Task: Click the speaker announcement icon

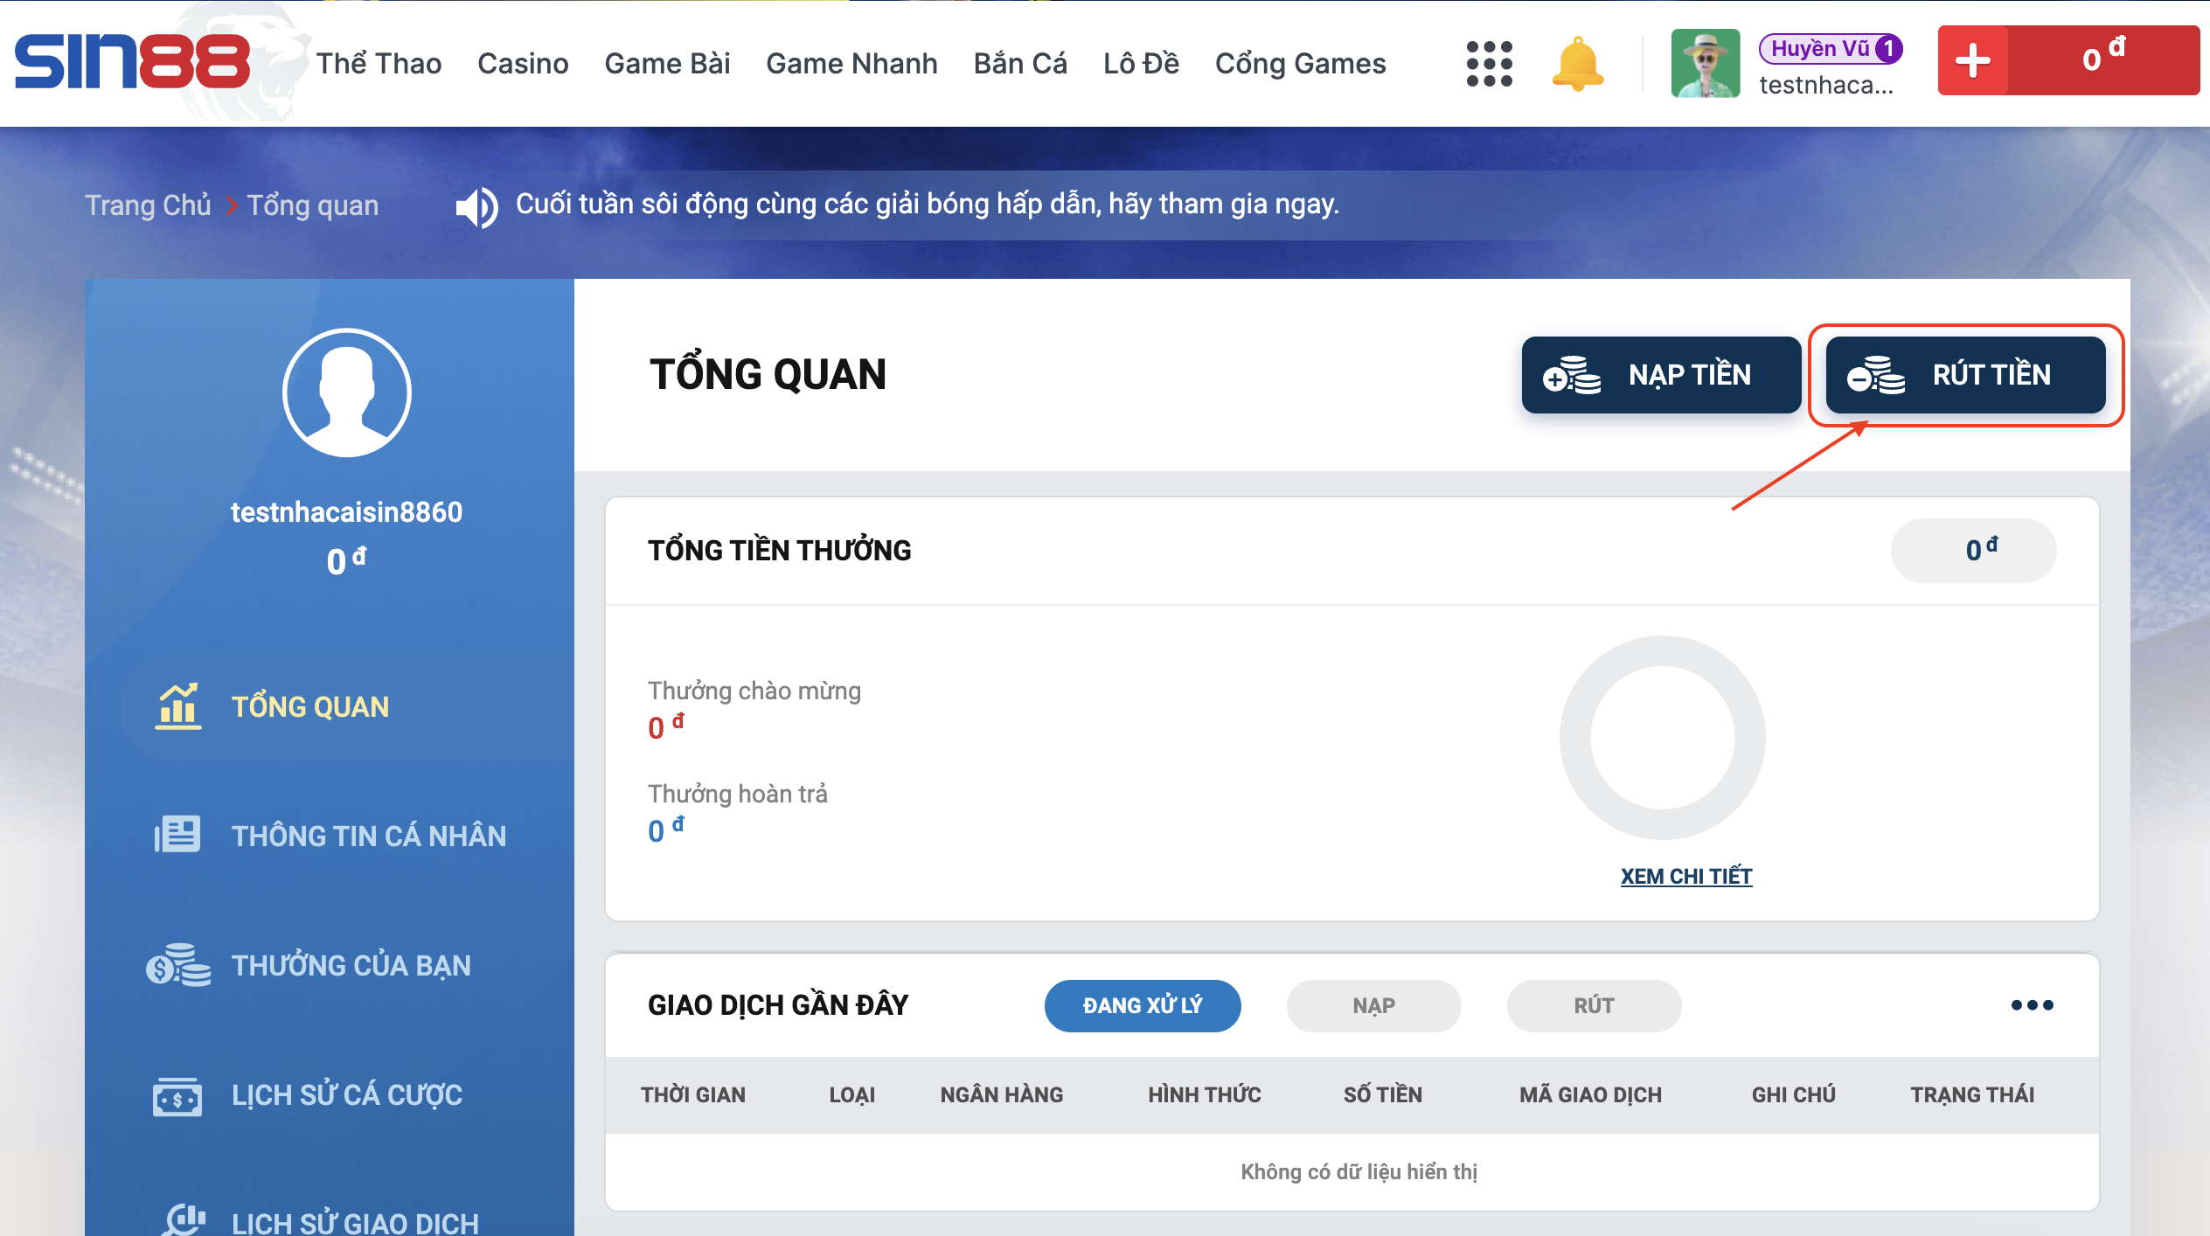Action: click(476, 206)
